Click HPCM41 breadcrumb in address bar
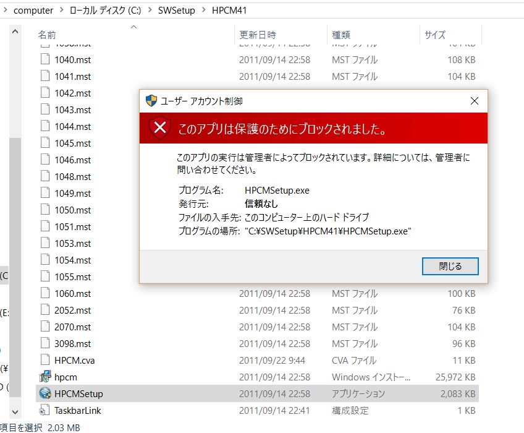This screenshot has height=433, width=524. pyautogui.click(x=229, y=11)
